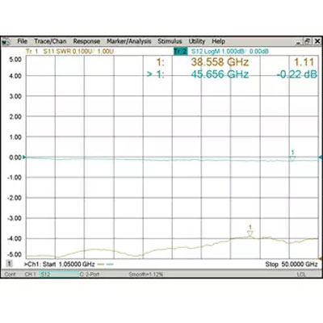Open the Stimulus menu
The height and width of the screenshot is (323, 323).
tap(170, 41)
